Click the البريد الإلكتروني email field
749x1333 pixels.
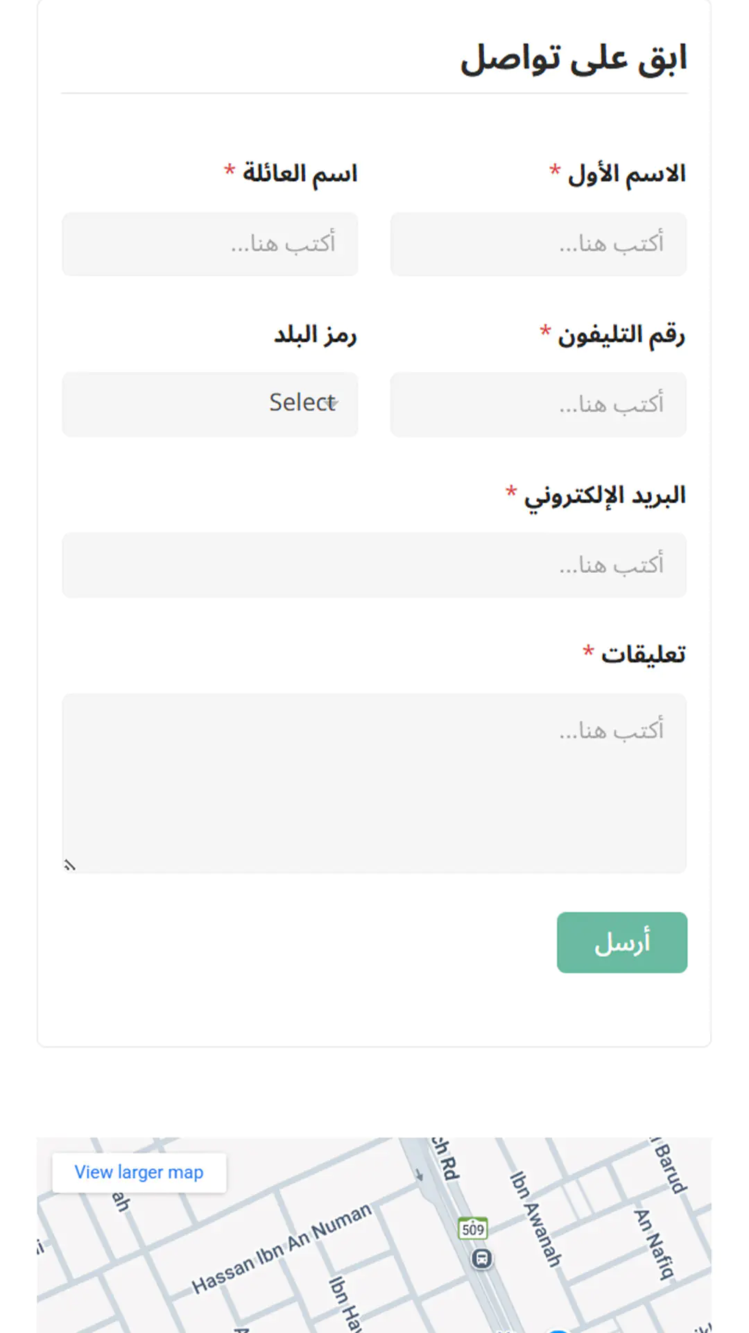(374, 565)
